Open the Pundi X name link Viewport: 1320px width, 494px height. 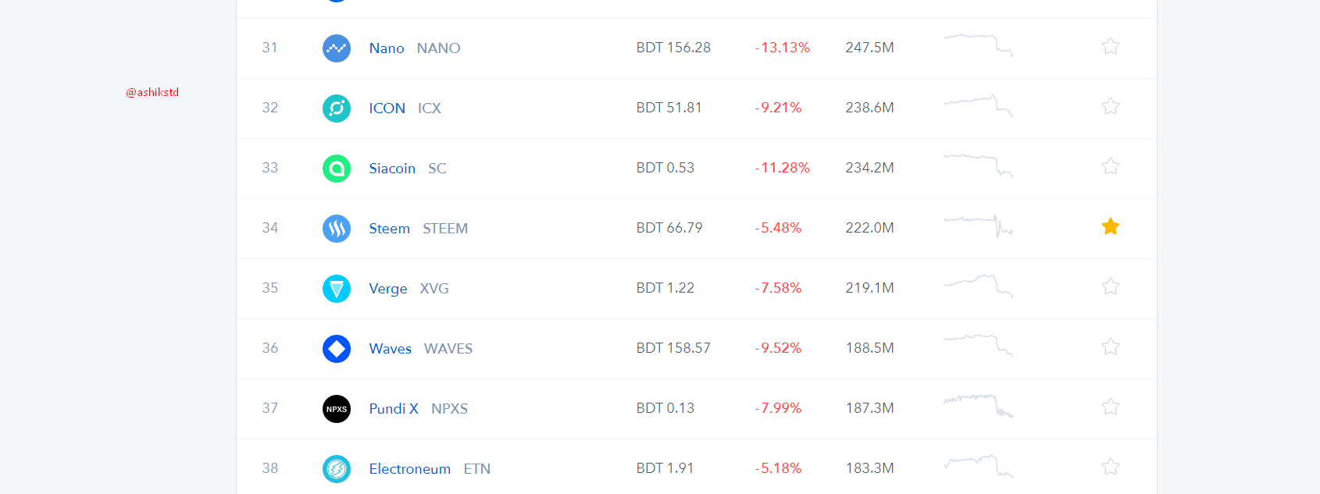[394, 409]
